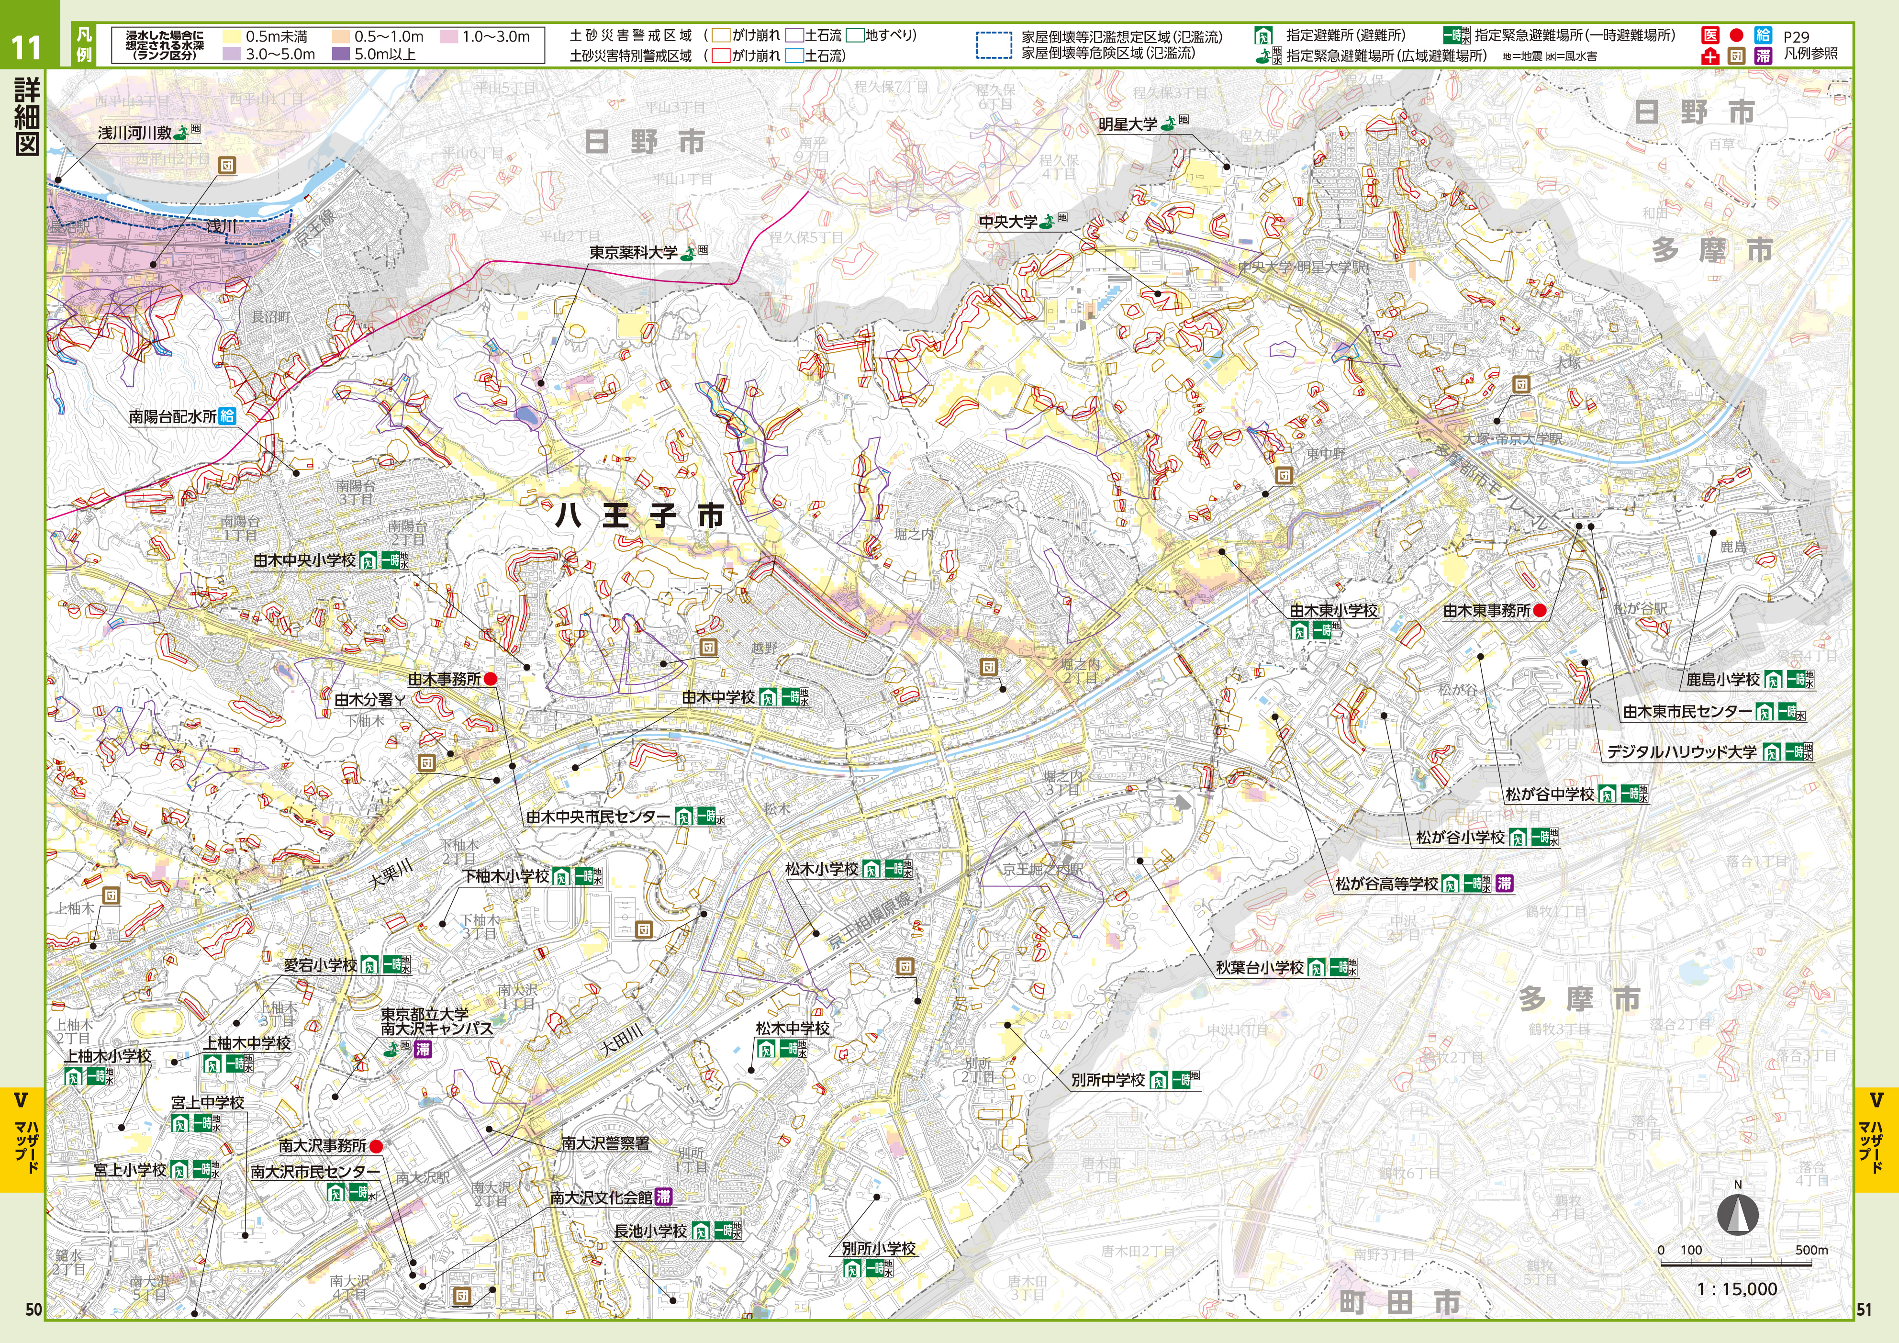The width and height of the screenshot is (1899, 1343).
Task: Click the page number 50
Action: (x=33, y=1309)
